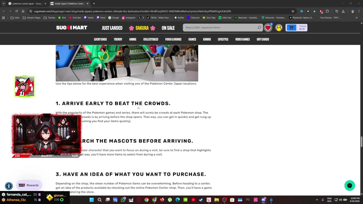Open the Trendy category
The width and height of the screenshot is (363, 204).
point(118,39)
